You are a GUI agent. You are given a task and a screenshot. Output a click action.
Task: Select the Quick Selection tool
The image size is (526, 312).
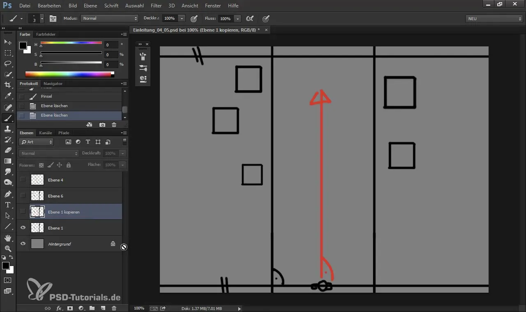(x=8, y=74)
